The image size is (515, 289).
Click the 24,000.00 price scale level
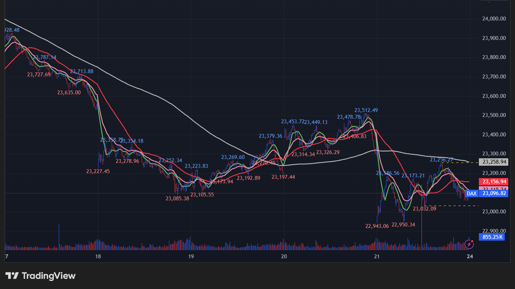pyautogui.click(x=494, y=19)
